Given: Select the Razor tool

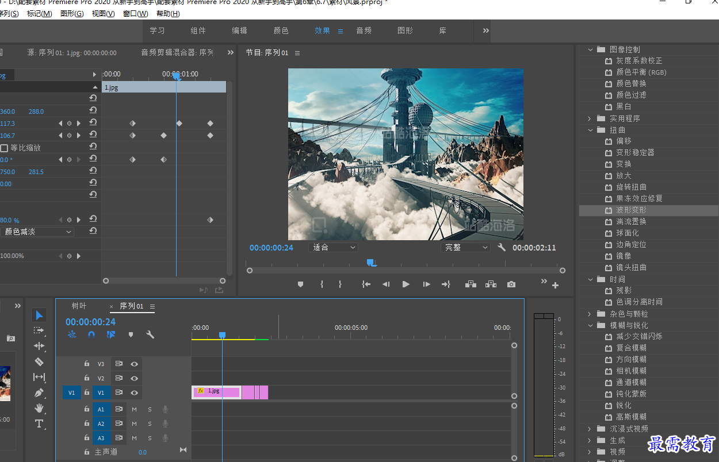Looking at the screenshot, I should pos(39,361).
